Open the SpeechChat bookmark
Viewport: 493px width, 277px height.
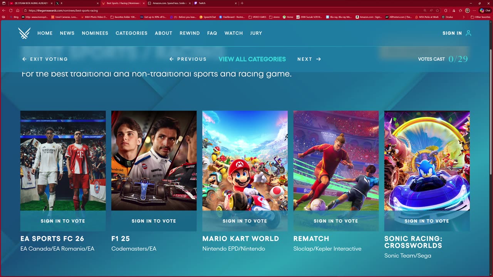(208, 17)
